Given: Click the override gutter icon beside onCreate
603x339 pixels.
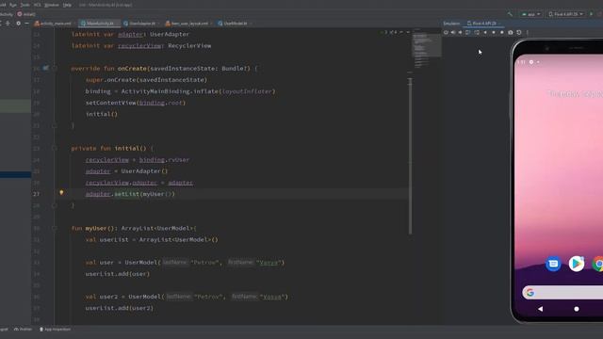Looking at the screenshot, I should coord(45,69).
